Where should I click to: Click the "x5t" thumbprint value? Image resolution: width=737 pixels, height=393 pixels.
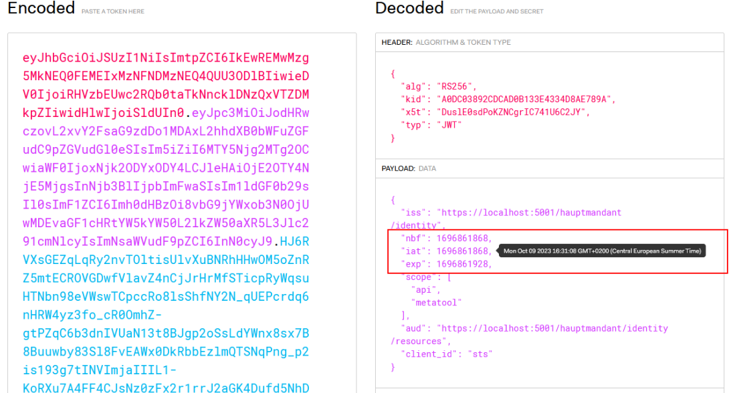[x=511, y=112]
